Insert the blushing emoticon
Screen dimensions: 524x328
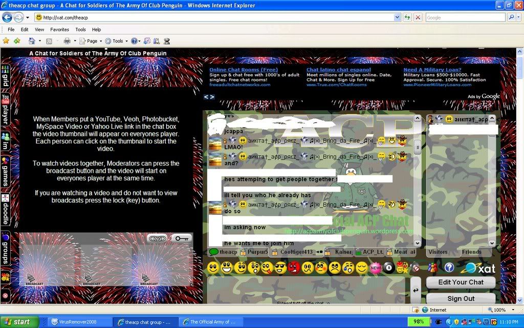pos(321,268)
